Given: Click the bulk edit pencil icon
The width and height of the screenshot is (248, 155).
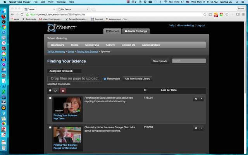Looking at the screenshot, I should (56, 91).
